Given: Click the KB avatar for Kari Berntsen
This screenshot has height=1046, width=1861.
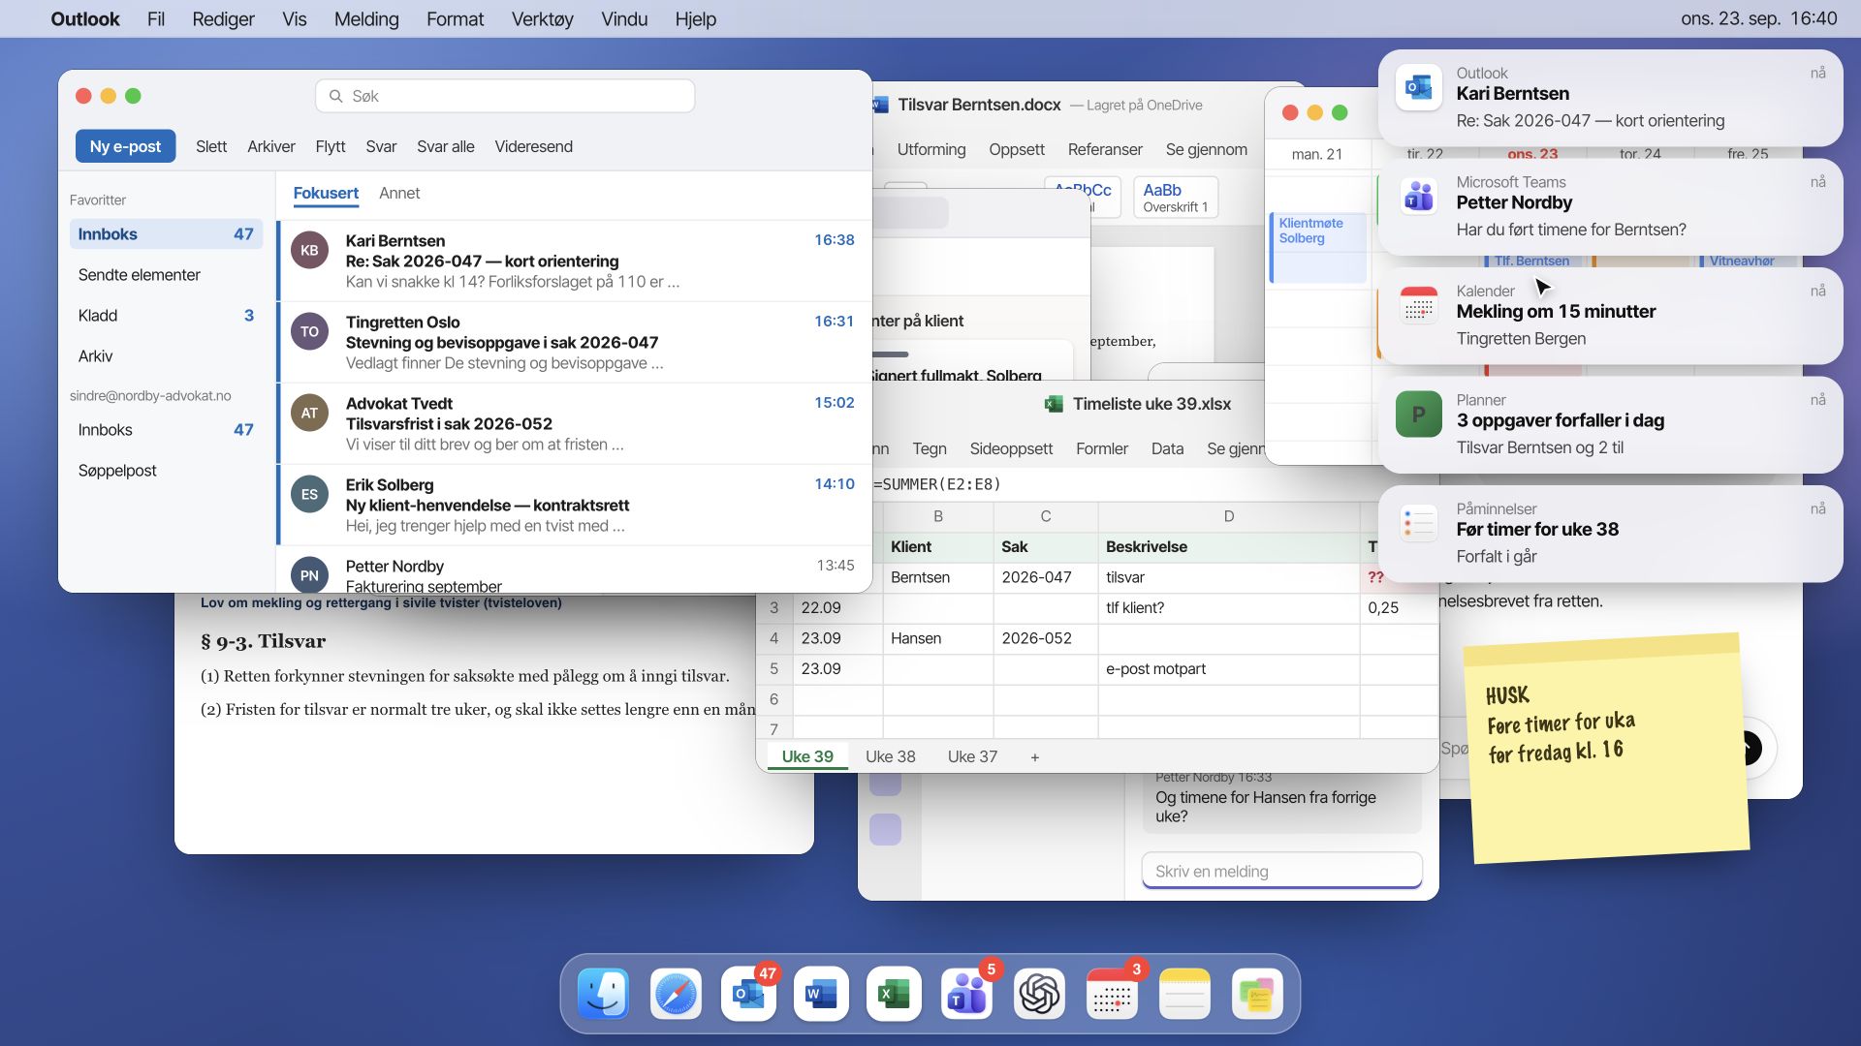Looking at the screenshot, I should coord(309,250).
